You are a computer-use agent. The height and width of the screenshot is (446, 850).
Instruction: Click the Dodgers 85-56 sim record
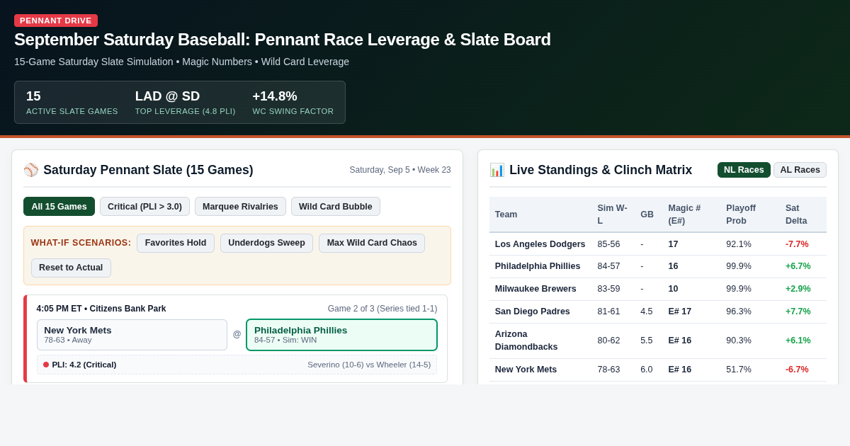click(x=609, y=244)
